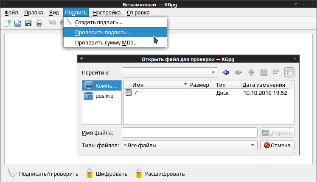Sort by the Тип column
This screenshot has width=317, height=182.
(228, 85)
